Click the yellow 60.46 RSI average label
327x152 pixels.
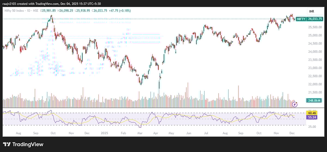(x=311, y=113)
